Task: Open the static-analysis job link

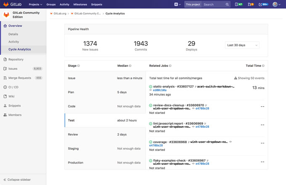Action: 164,87
